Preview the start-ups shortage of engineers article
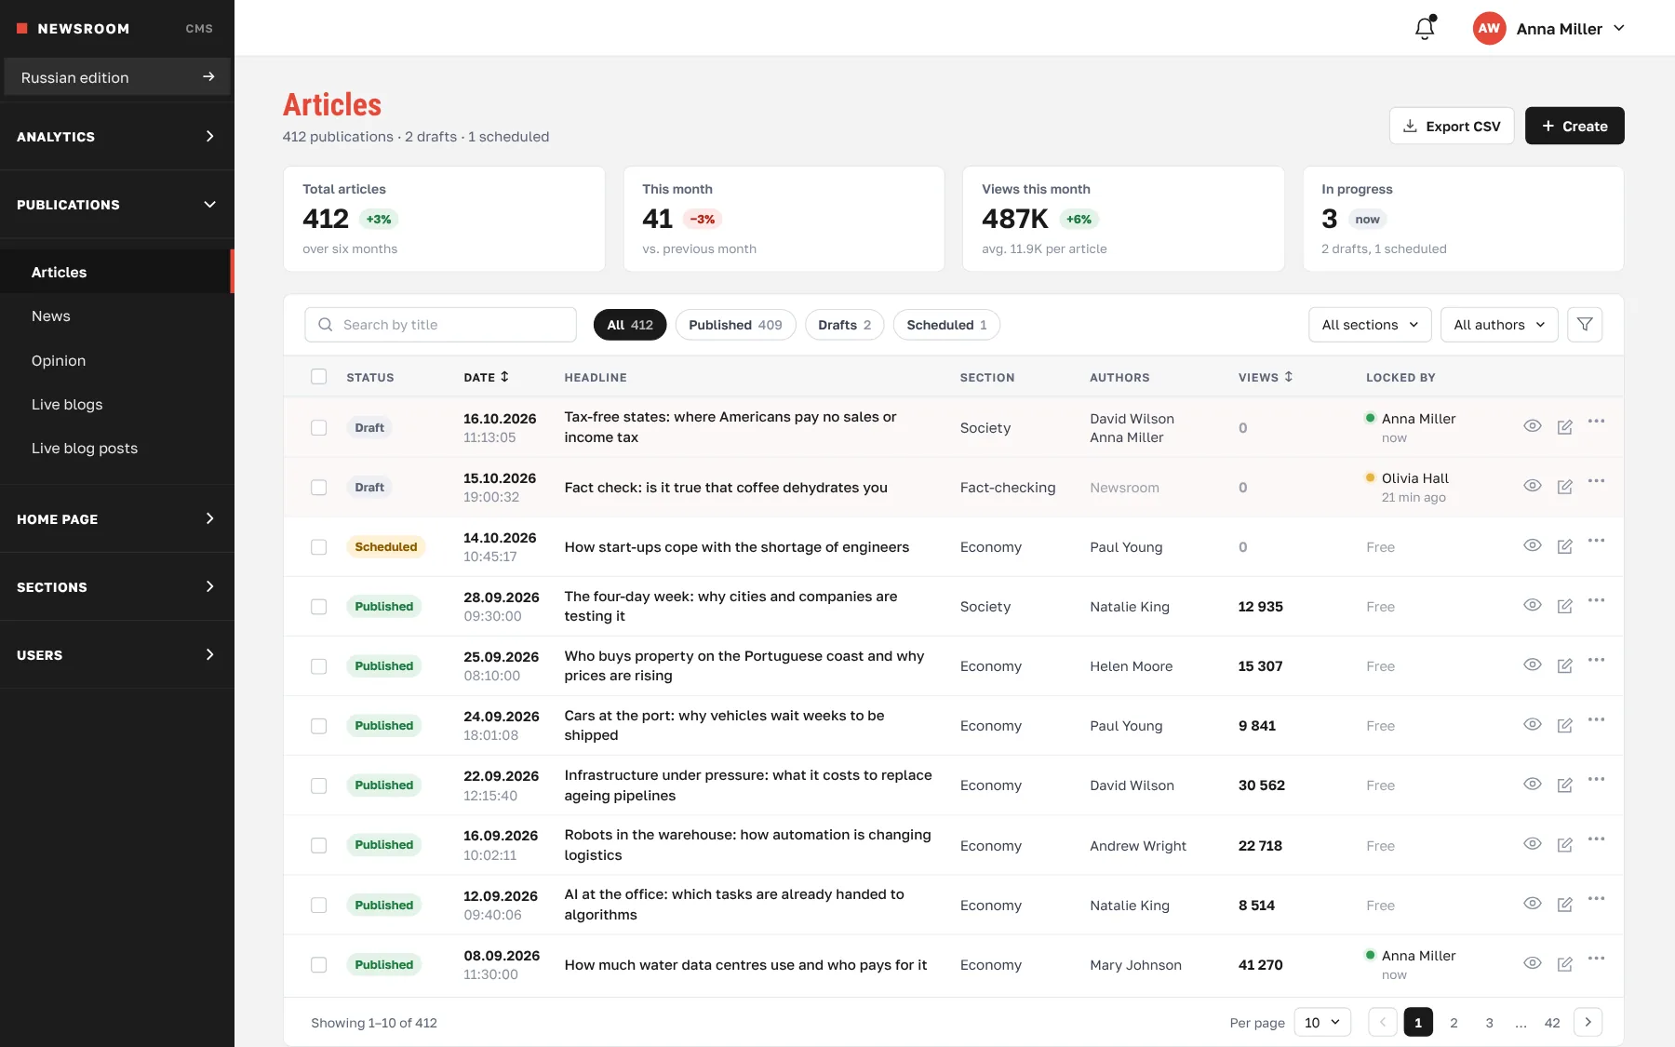 click(1533, 545)
